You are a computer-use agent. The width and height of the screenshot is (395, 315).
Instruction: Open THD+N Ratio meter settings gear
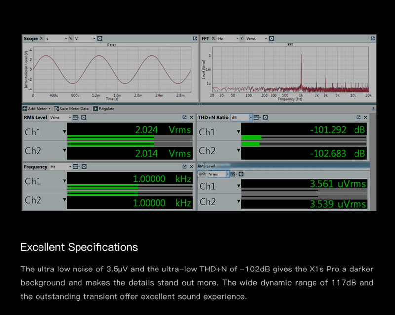click(x=265, y=117)
